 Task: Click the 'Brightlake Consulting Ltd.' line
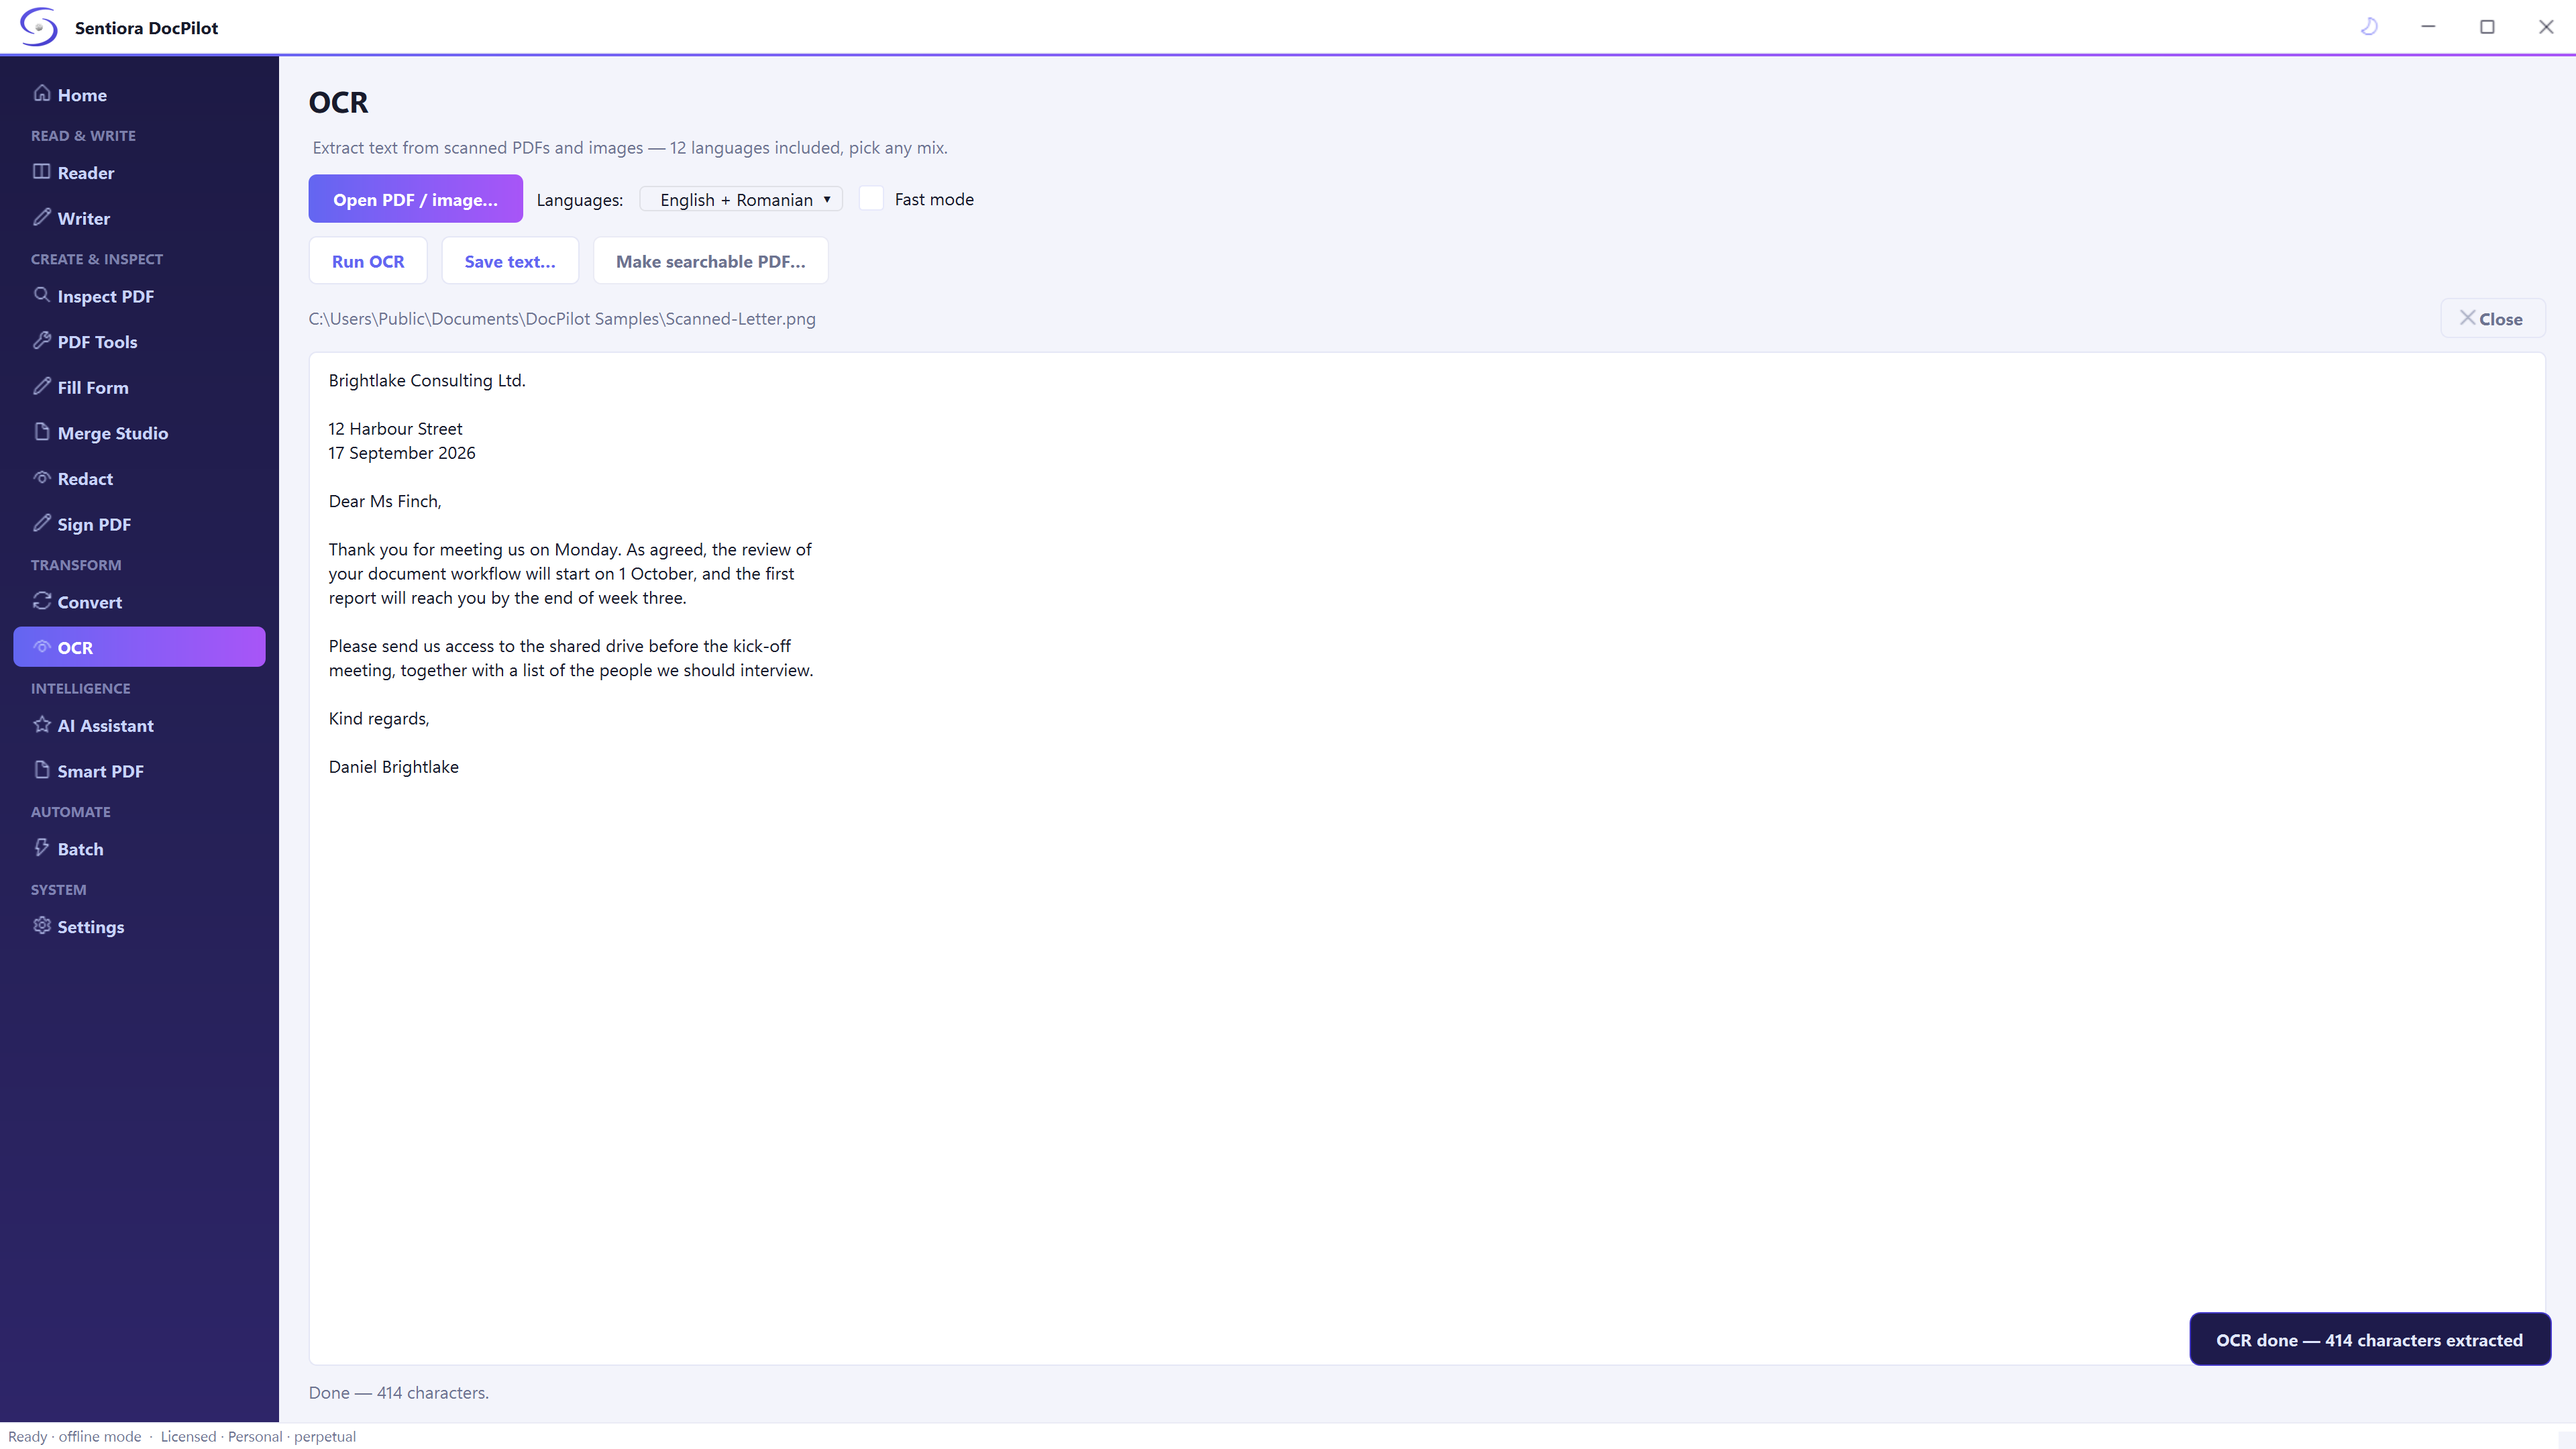pos(427,380)
